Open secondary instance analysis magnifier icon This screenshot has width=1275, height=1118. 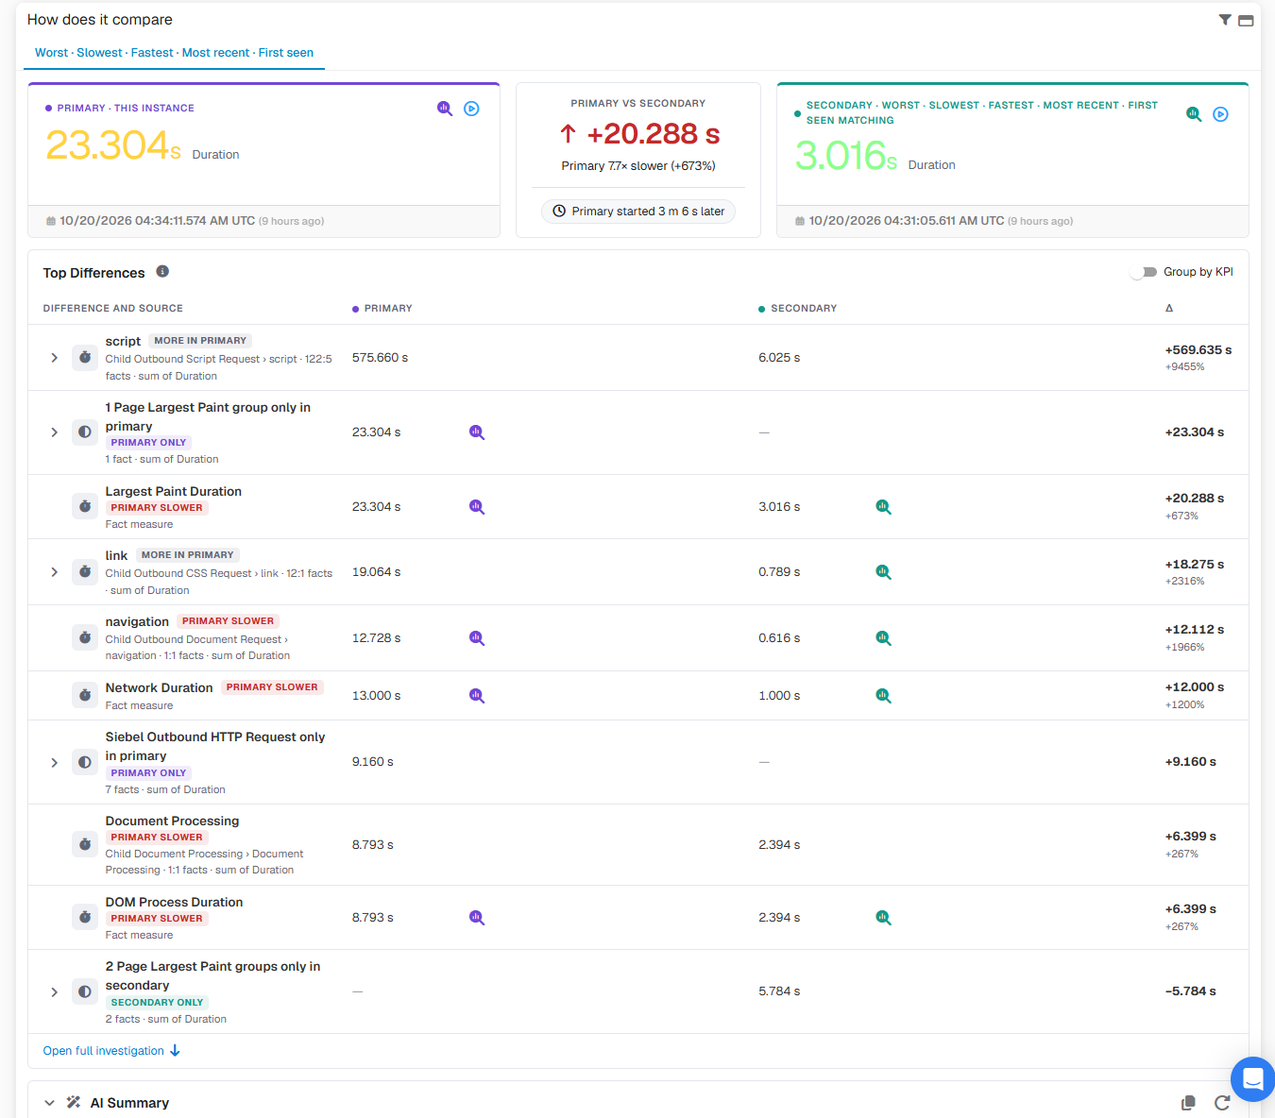1194,114
